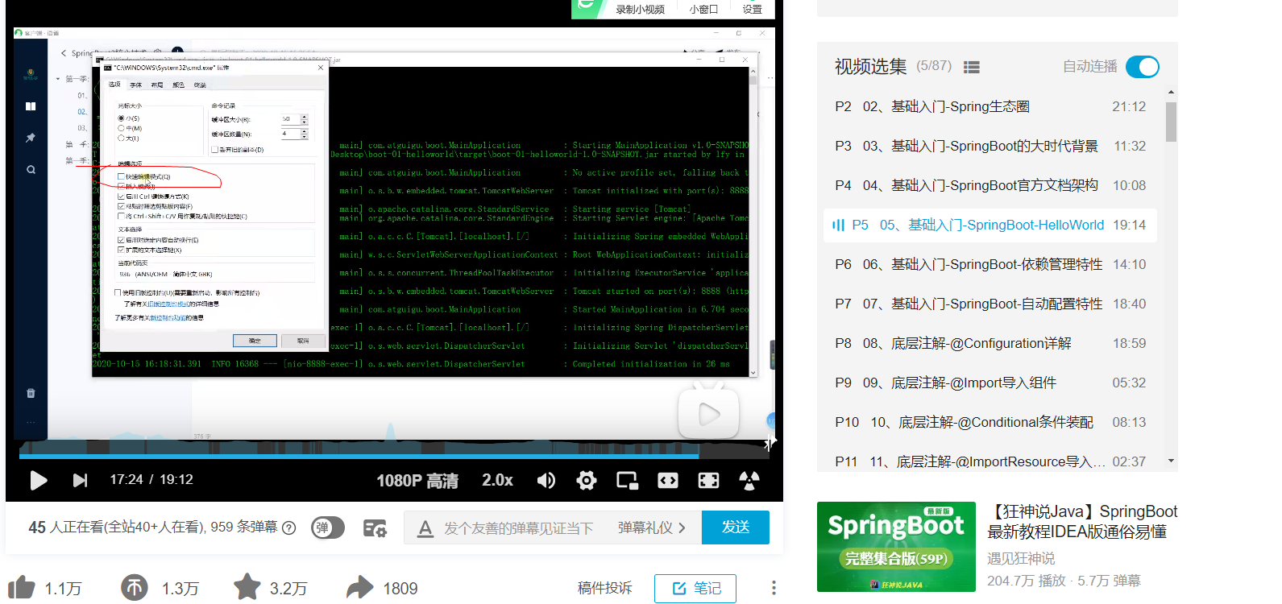Skip to next video with next-episode icon

click(x=80, y=481)
